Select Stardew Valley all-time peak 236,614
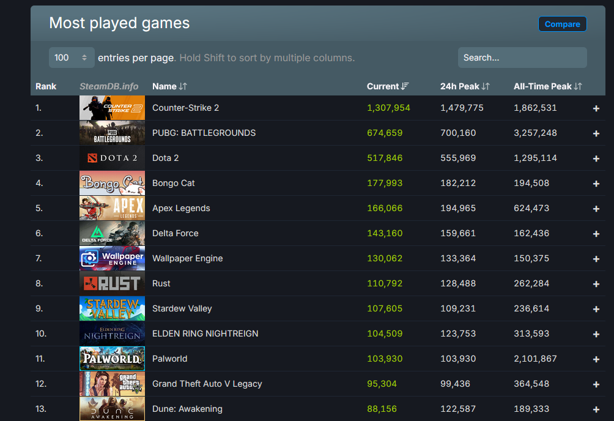Viewport: 614px width, 421px height. coord(531,308)
